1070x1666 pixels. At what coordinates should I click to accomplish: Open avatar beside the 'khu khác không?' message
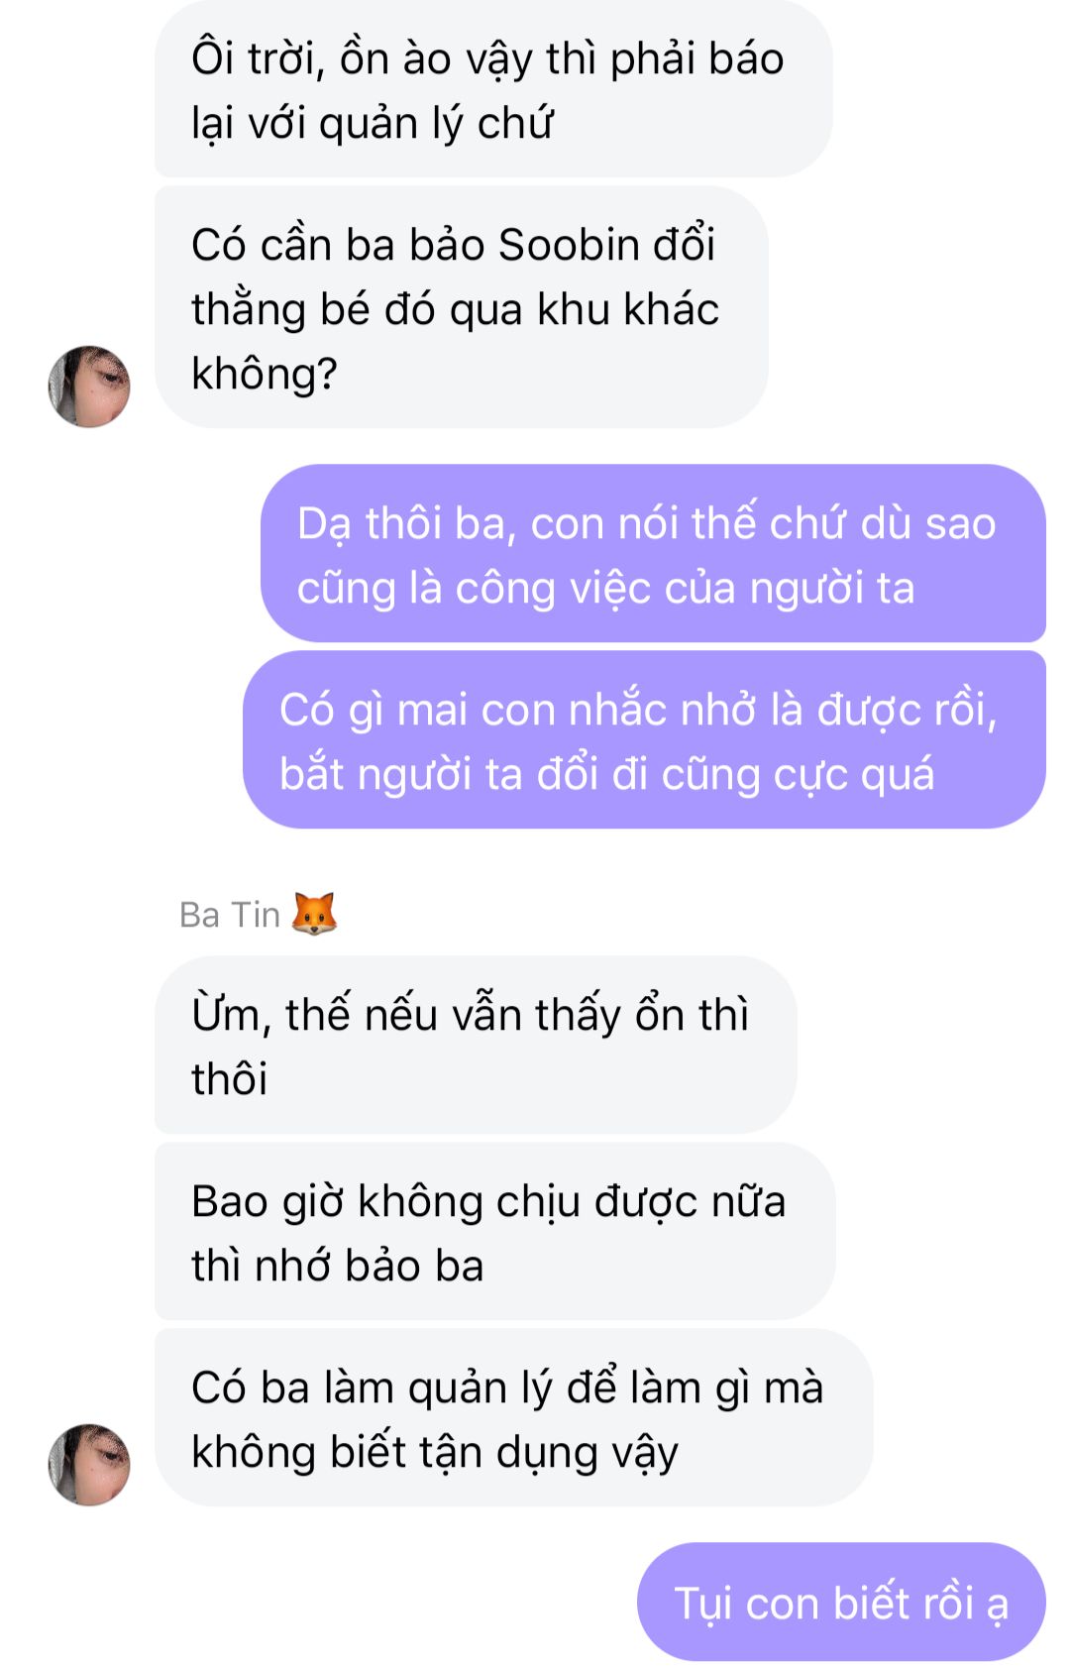89,387
